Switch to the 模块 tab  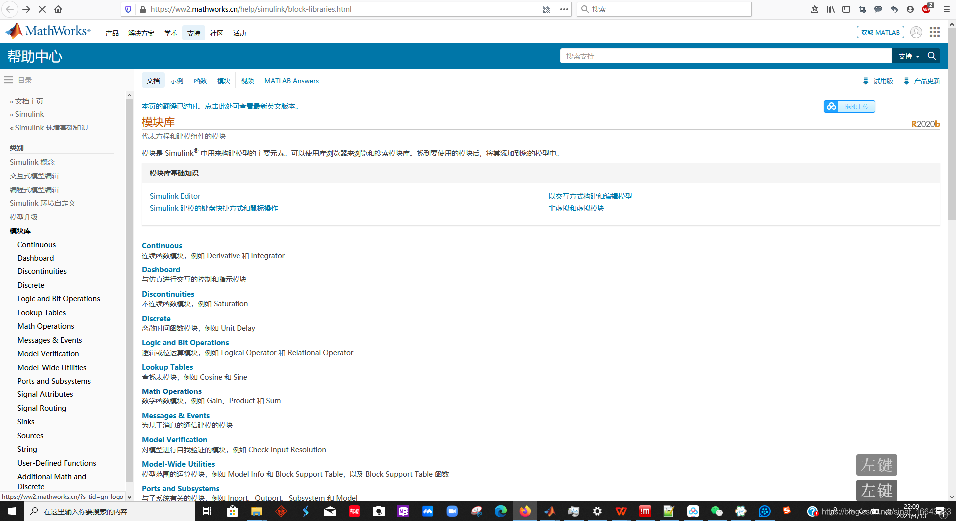pos(224,81)
